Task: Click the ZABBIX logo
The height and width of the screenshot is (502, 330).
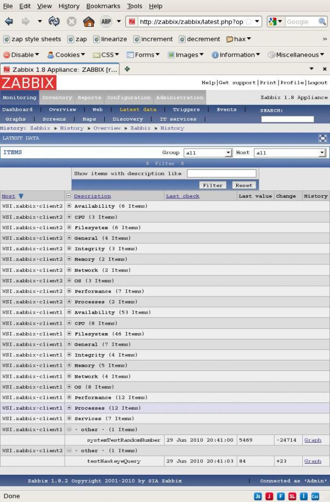Action: (x=28, y=82)
